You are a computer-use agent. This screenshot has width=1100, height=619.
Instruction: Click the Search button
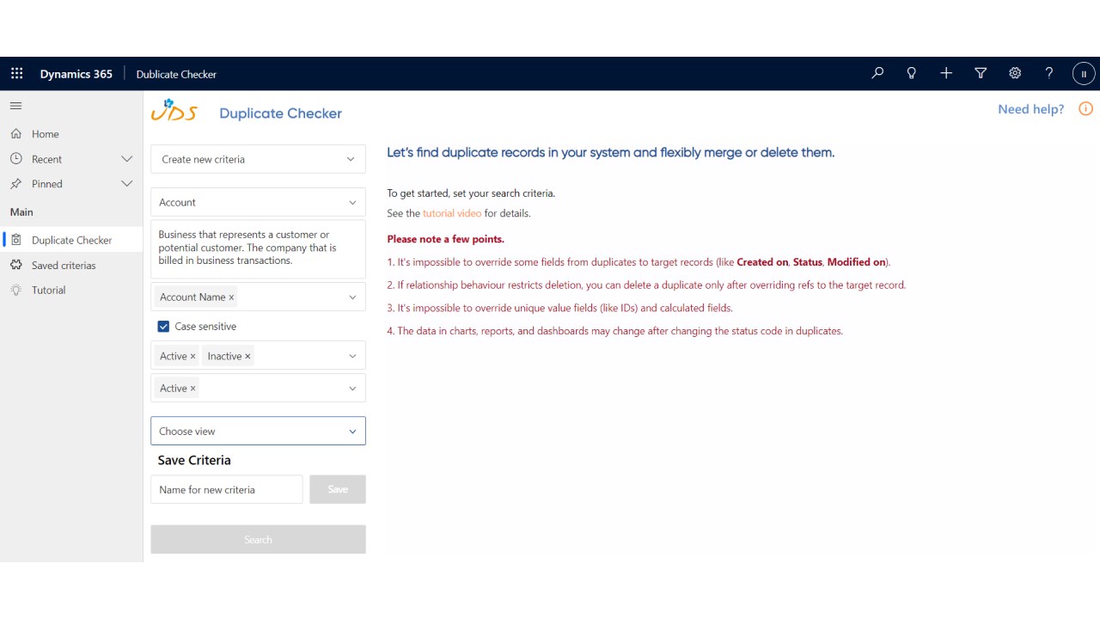pyautogui.click(x=258, y=539)
